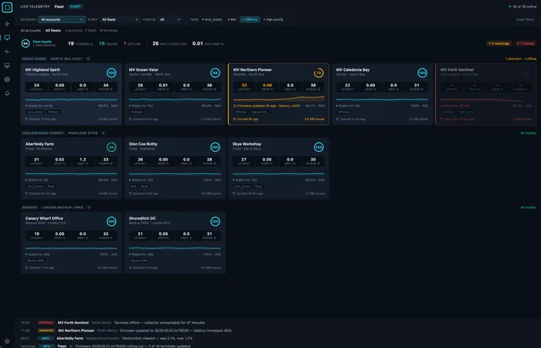Click Skye Workshop card title
Screen dimensions: 541x348
pyautogui.click(x=247, y=144)
